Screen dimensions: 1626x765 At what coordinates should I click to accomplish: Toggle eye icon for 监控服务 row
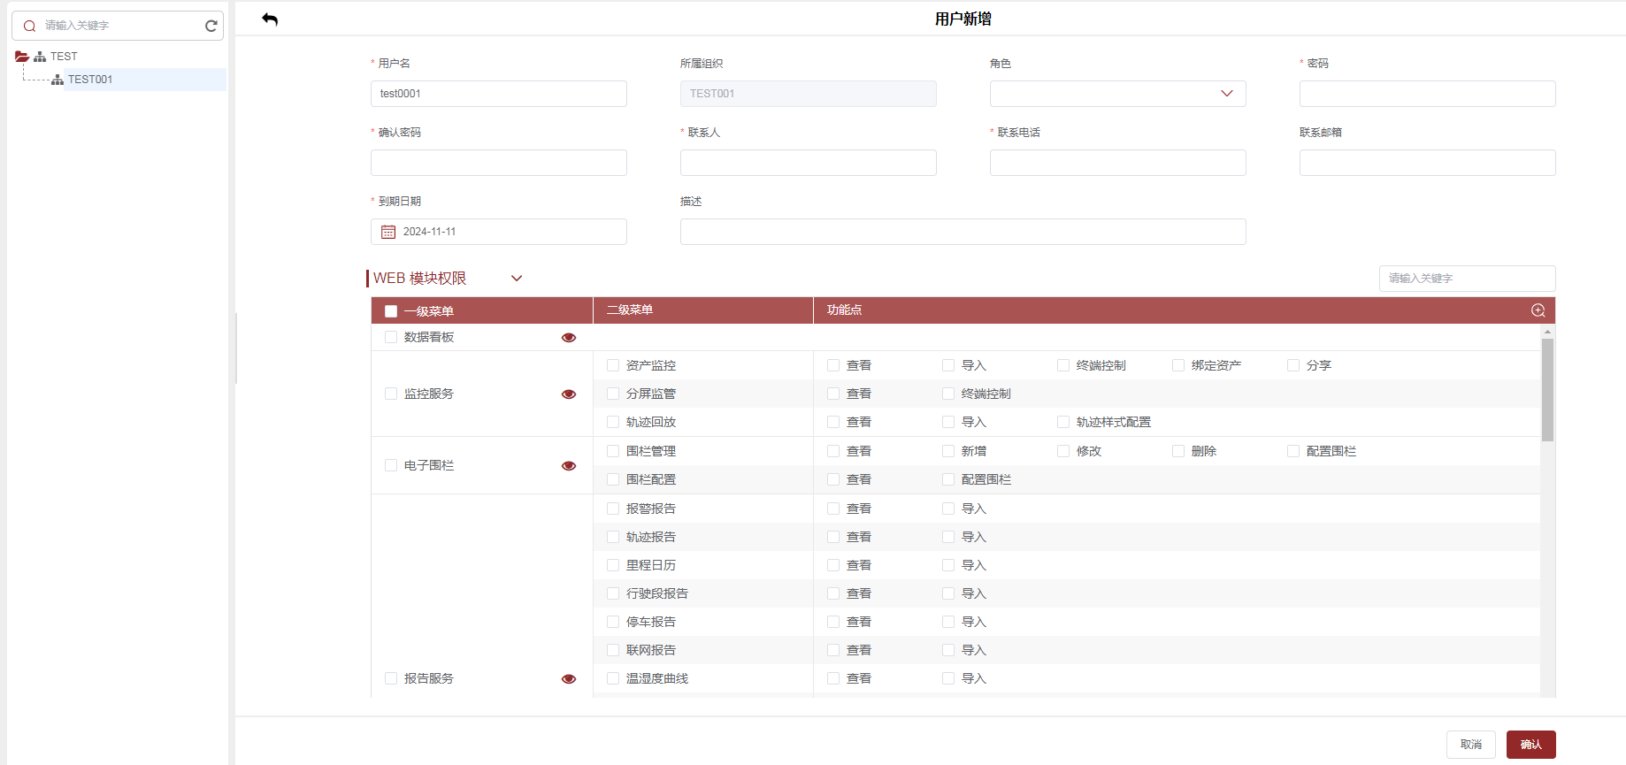568,394
